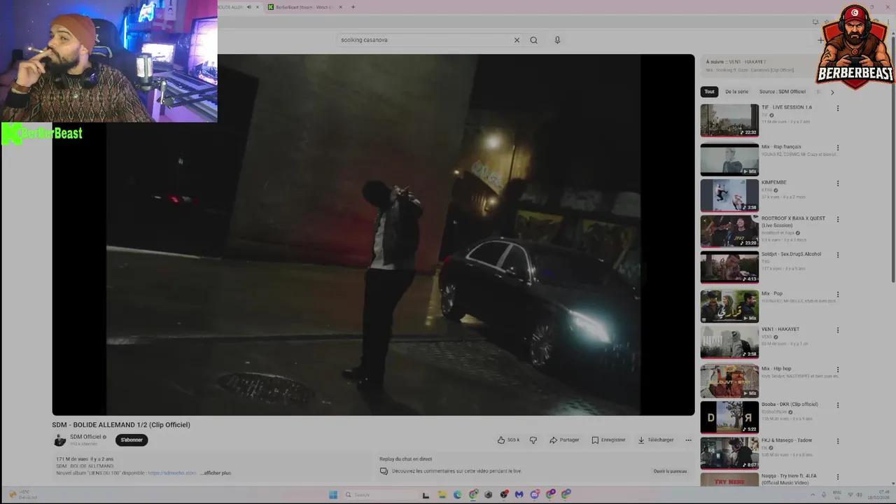This screenshot has height=504, width=896.
Task: Click the Télécharger download icon
Action: pos(641,440)
